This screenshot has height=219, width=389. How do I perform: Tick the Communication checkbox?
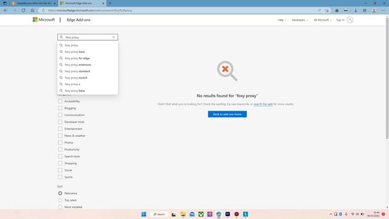click(x=60, y=115)
